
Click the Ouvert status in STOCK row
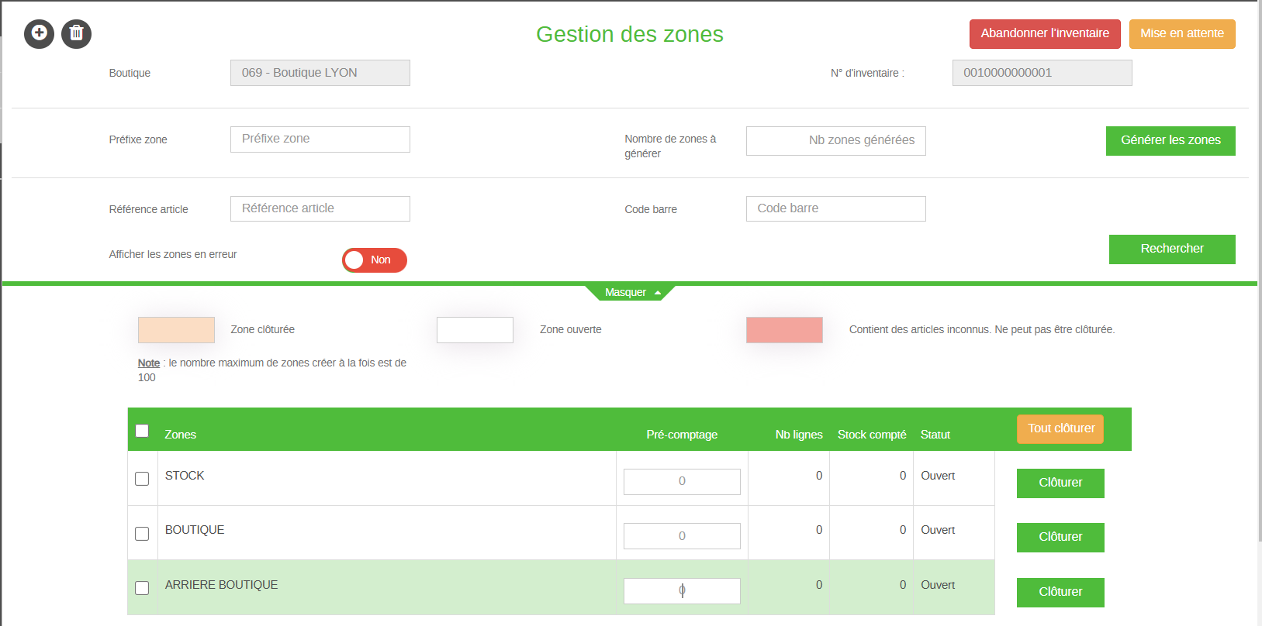(x=938, y=476)
